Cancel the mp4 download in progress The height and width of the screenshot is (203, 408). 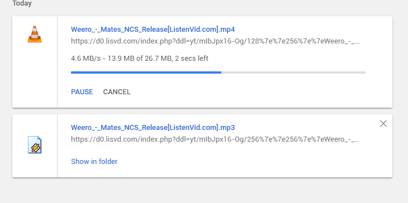coord(117,92)
